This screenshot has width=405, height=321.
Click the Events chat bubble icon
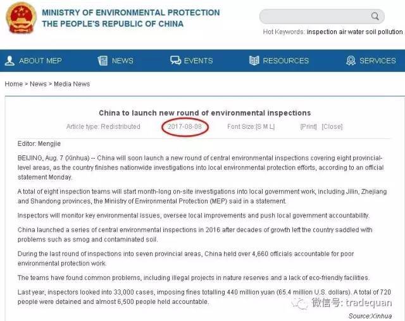click(175, 61)
